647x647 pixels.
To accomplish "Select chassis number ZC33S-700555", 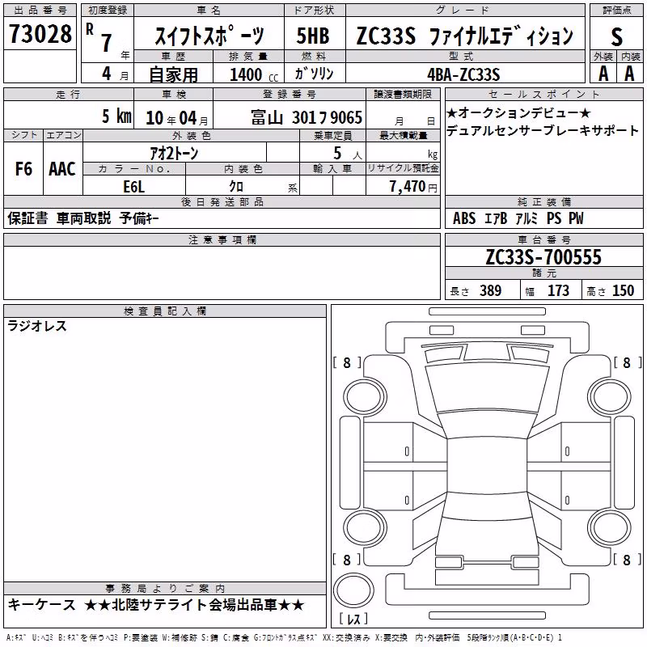I will (x=543, y=256).
